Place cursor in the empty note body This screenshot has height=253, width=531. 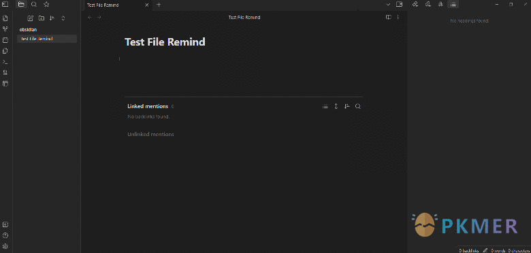click(244, 59)
